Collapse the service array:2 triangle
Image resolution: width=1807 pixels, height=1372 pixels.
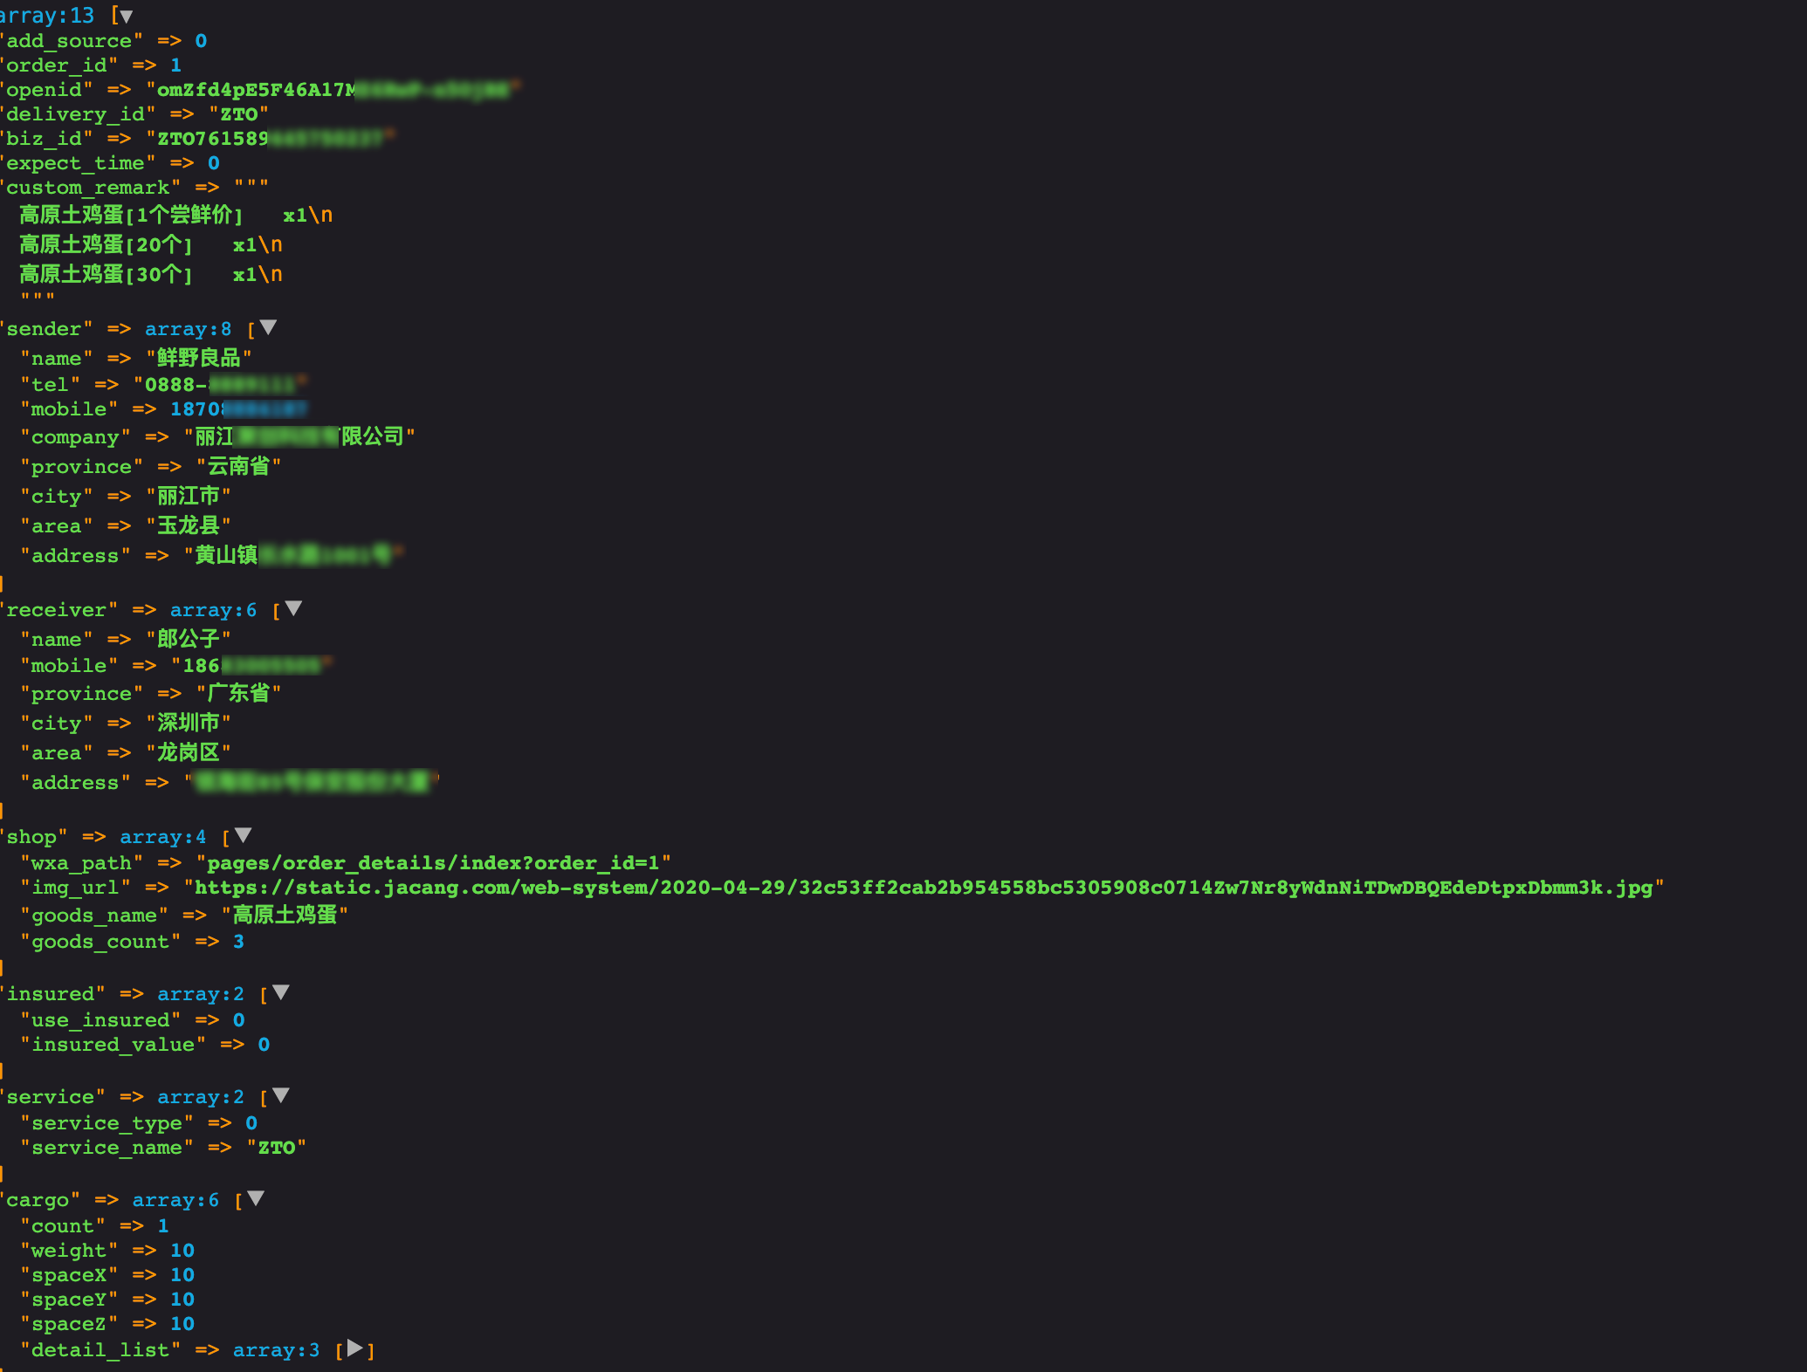pyautogui.click(x=280, y=1095)
